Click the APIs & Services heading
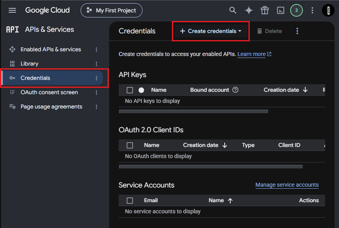Viewport: 339px width, 228px height. [50, 29]
